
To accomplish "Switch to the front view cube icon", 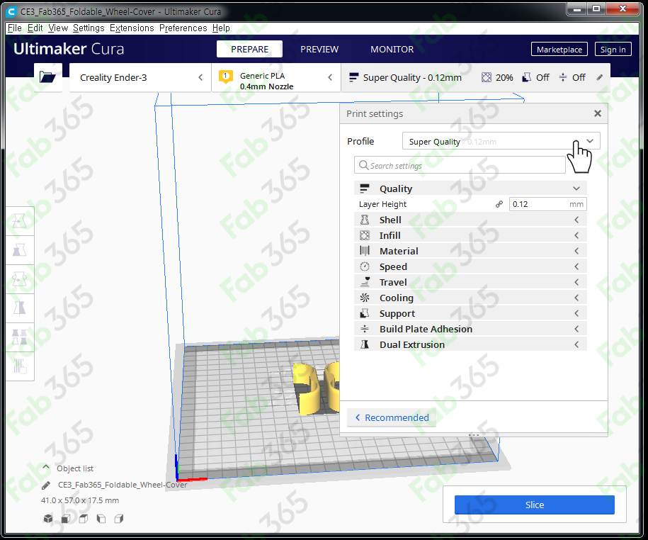I will tap(66, 519).
